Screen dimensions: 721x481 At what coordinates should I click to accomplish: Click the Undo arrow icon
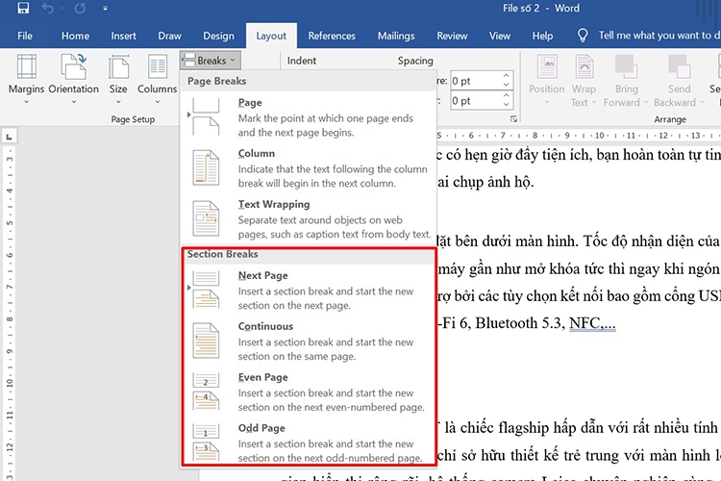coord(48,9)
